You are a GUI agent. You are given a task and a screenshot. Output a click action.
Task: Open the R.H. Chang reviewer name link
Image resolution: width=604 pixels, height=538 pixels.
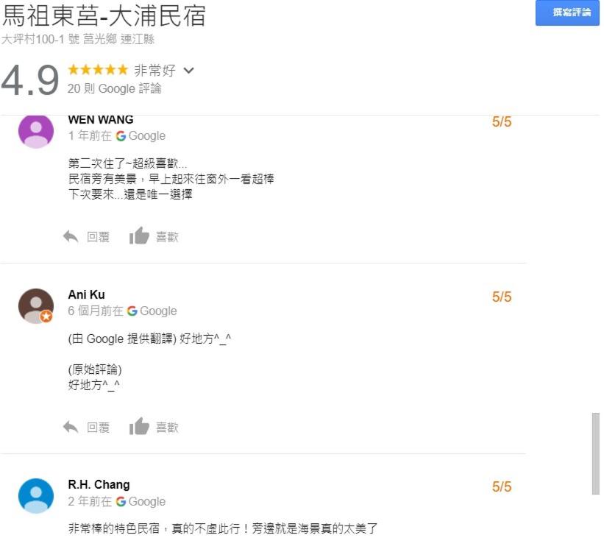tap(99, 484)
